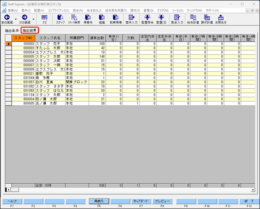Select staff number cell 000005
Screen dimensions: 260x209
pyautogui.click(x=23, y=57)
